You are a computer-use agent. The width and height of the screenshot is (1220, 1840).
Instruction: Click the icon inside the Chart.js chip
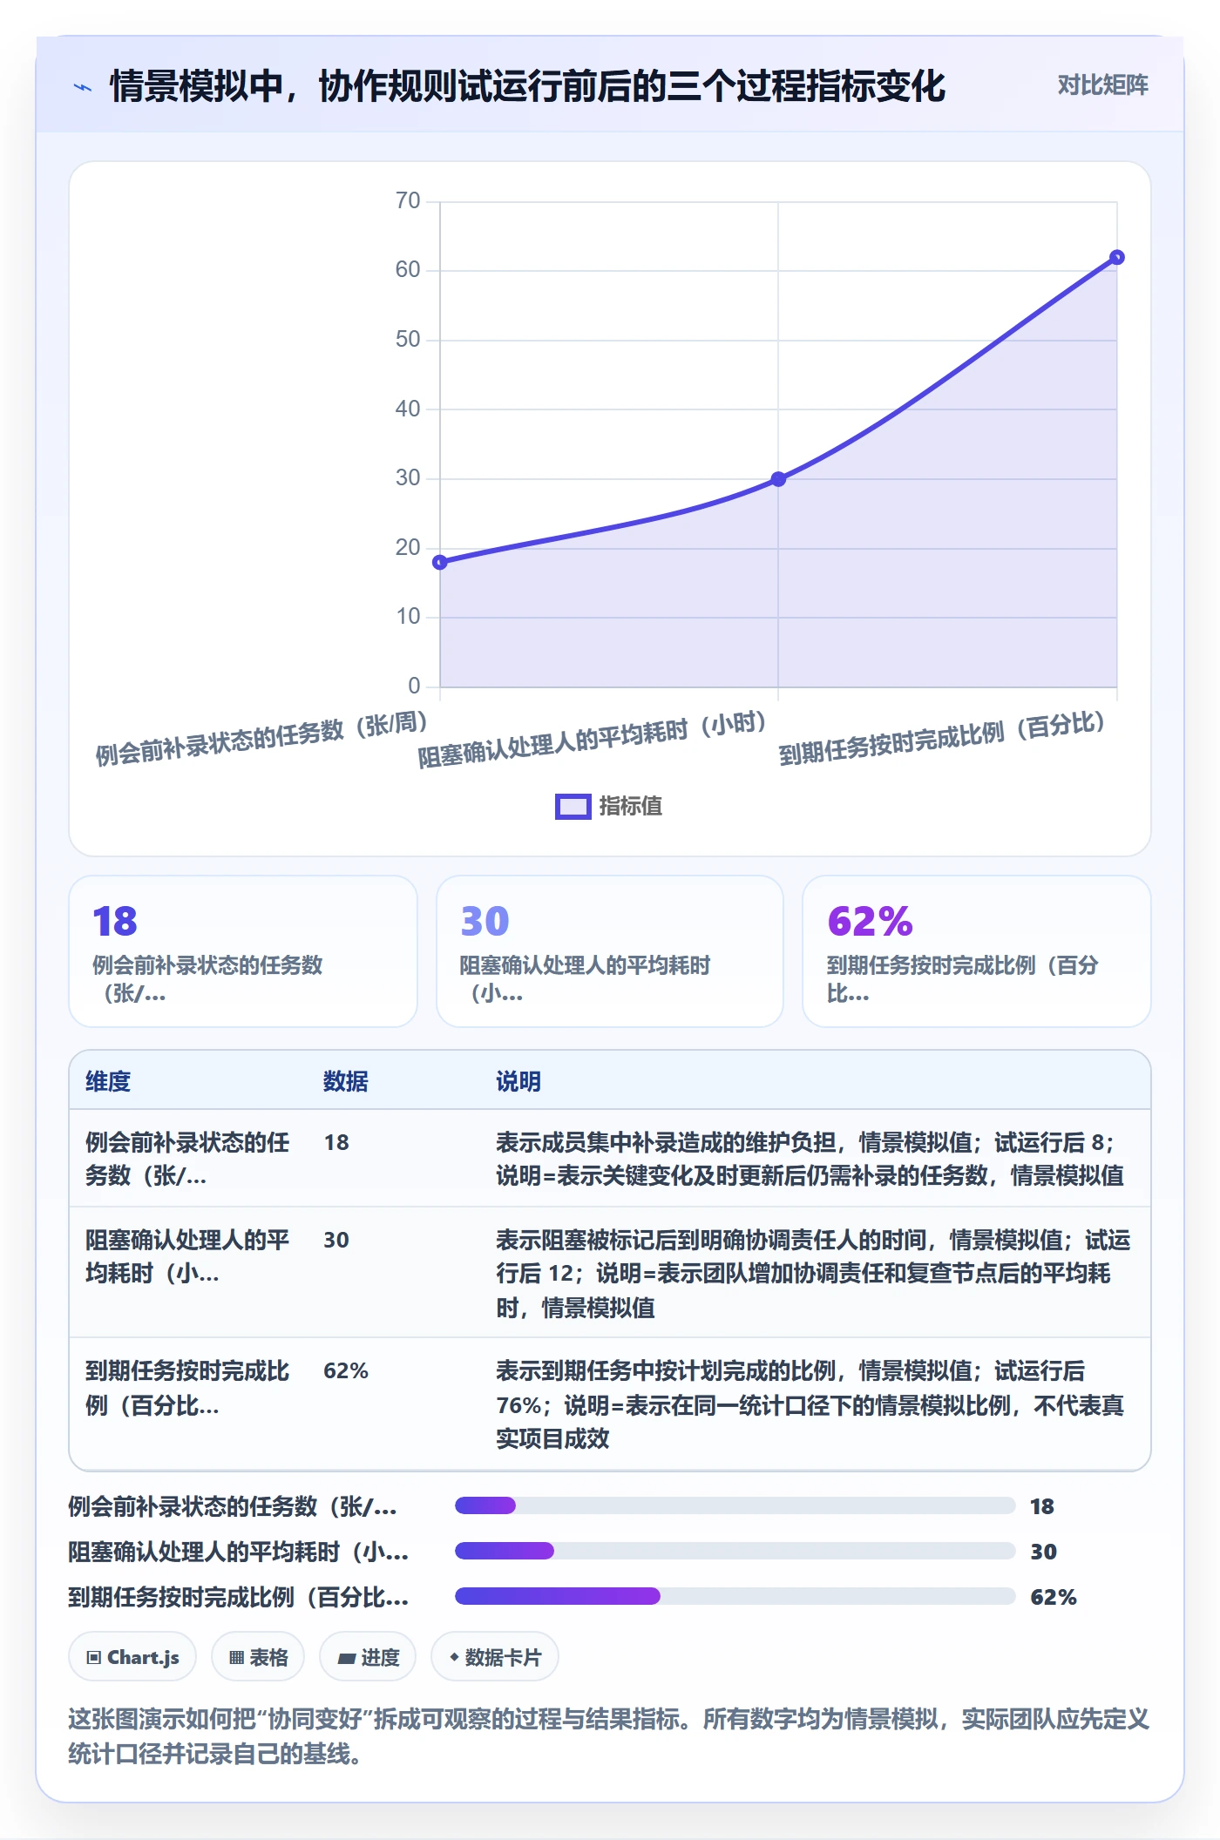(94, 1658)
